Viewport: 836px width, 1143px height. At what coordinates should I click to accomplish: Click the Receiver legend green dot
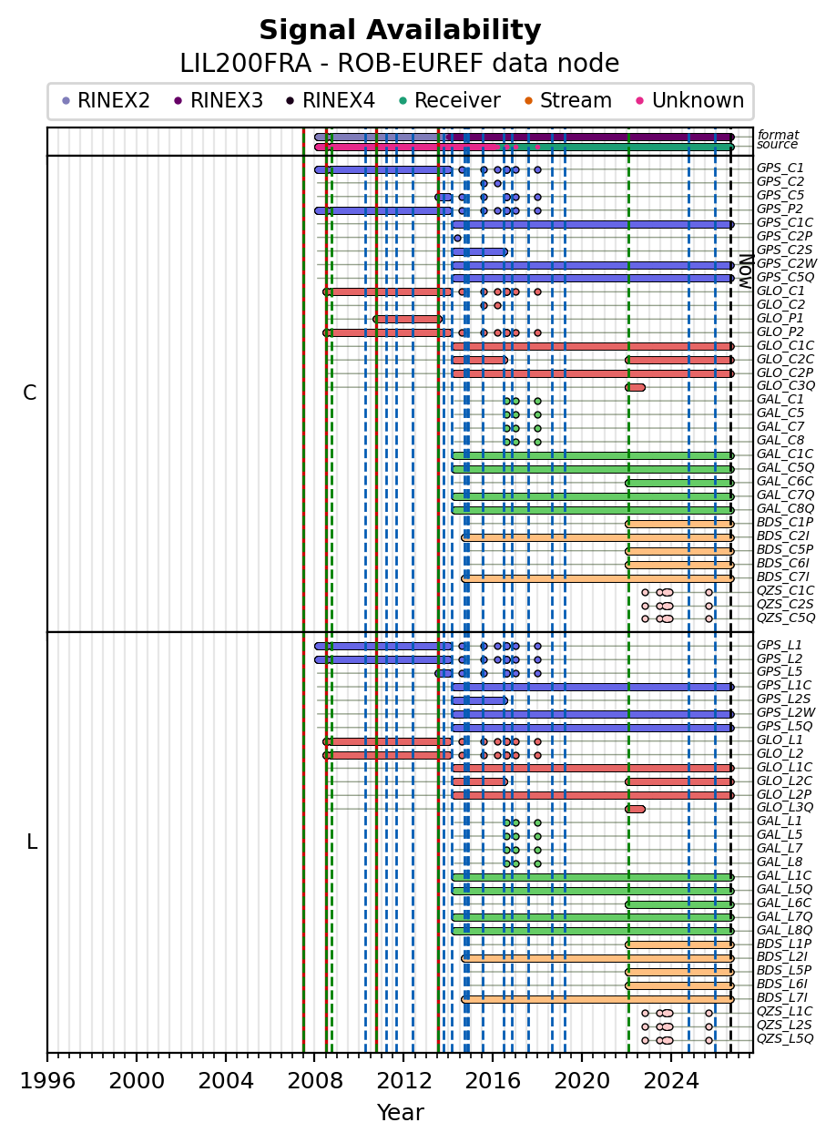pos(402,101)
